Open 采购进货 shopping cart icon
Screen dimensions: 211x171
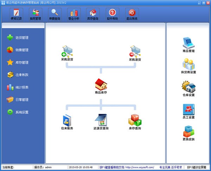click(67, 53)
